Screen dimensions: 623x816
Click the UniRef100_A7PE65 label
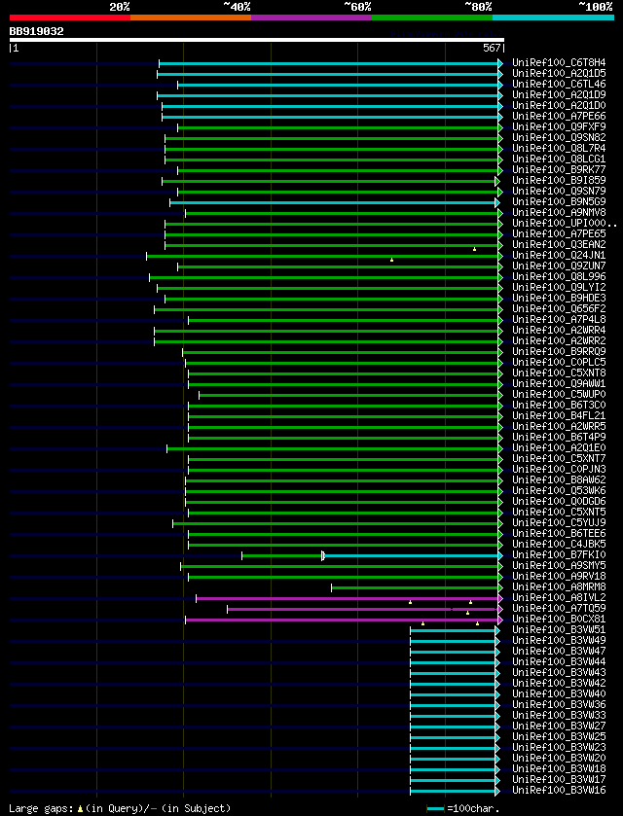click(x=559, y=234)
